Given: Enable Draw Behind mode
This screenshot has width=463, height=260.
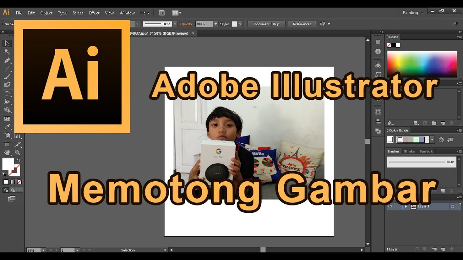Looking at the screenshot, I should click(x=13, y=190).
